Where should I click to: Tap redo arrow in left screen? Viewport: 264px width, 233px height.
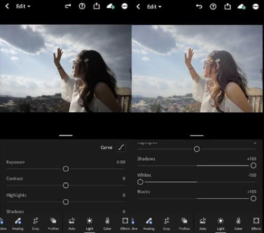[x=68, y=6]
